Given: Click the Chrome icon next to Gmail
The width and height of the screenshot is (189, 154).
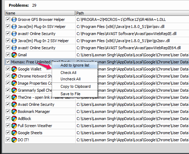Looking at the screenshot, I should (14, 55).
